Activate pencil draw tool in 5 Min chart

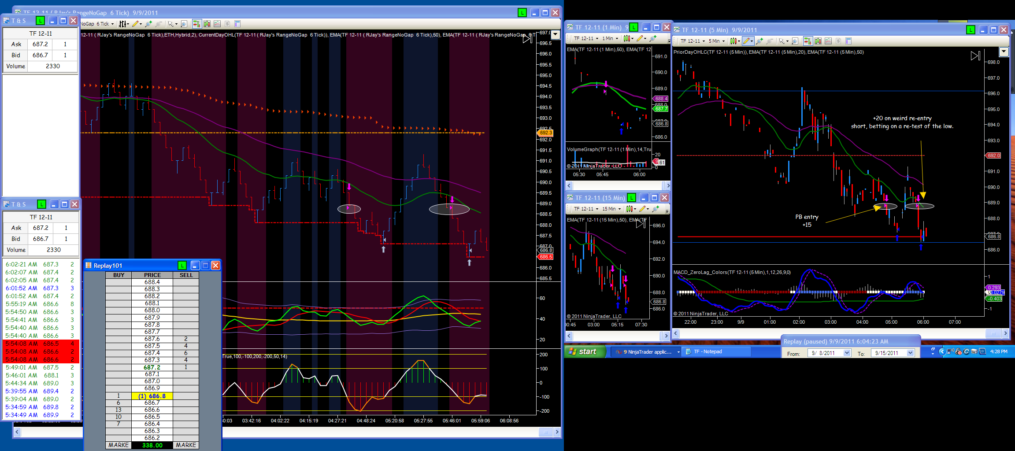coord(747,41)
